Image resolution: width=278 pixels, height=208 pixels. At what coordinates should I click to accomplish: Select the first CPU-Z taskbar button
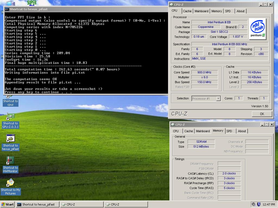pyautogui.click(x=82, y=204)
